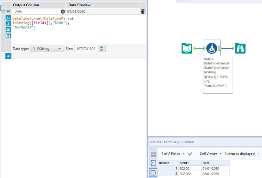Select the output anchor data view icon
This screenshot has width=262, height=178.
coord(153,173)
